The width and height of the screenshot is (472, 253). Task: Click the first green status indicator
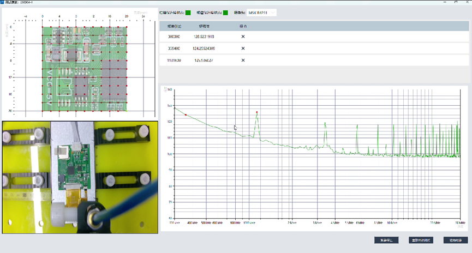coord(188,13)
